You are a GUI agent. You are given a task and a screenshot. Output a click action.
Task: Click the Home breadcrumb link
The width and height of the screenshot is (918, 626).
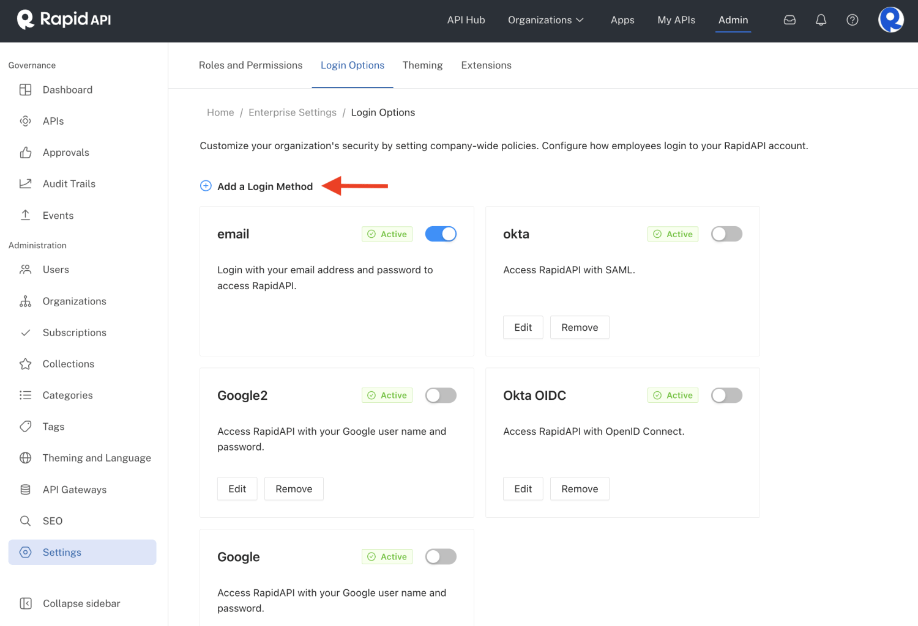220,112
